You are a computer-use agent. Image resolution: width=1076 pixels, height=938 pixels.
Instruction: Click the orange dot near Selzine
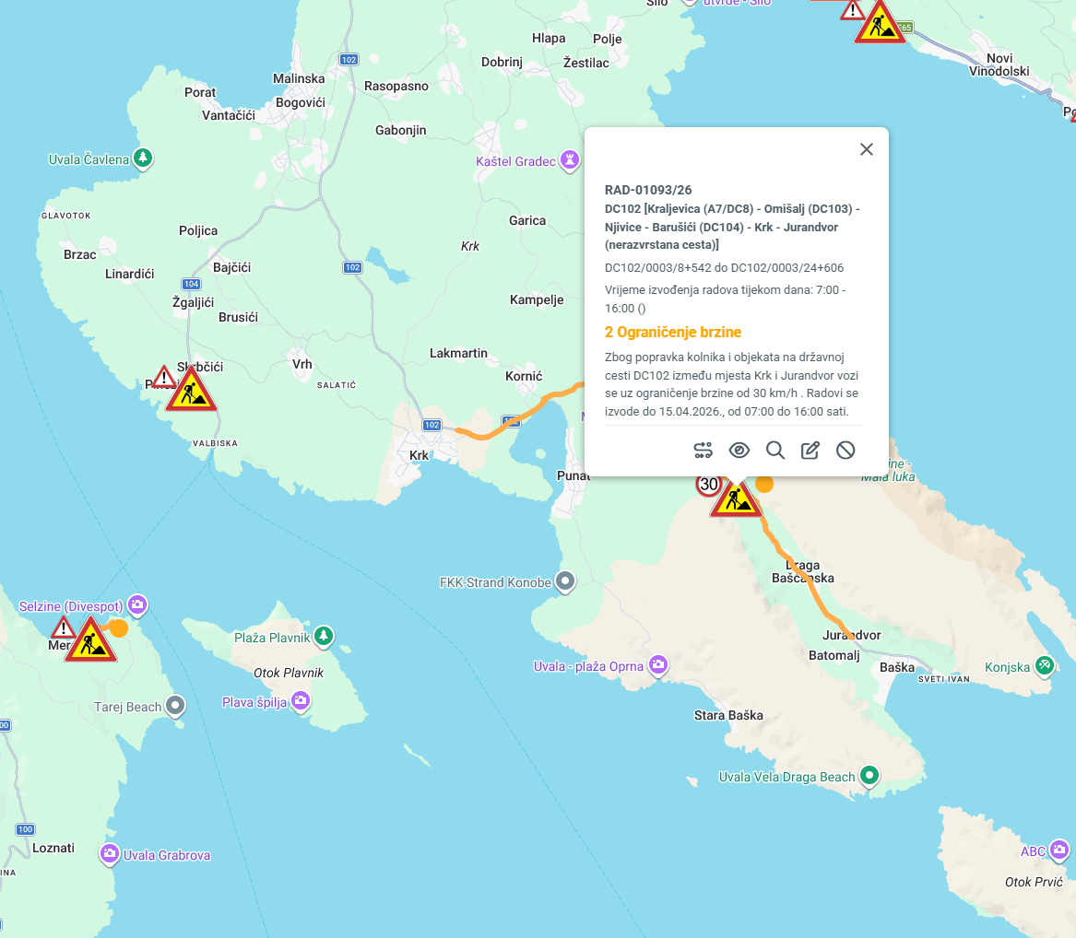119,627
